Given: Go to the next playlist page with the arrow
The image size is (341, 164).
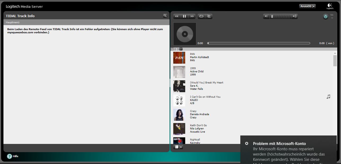Looking at the screenshot, I should click(x=181, y=49).
